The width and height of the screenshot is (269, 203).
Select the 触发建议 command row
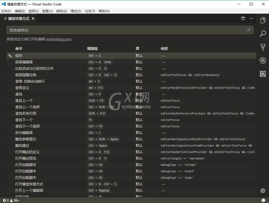131,146
